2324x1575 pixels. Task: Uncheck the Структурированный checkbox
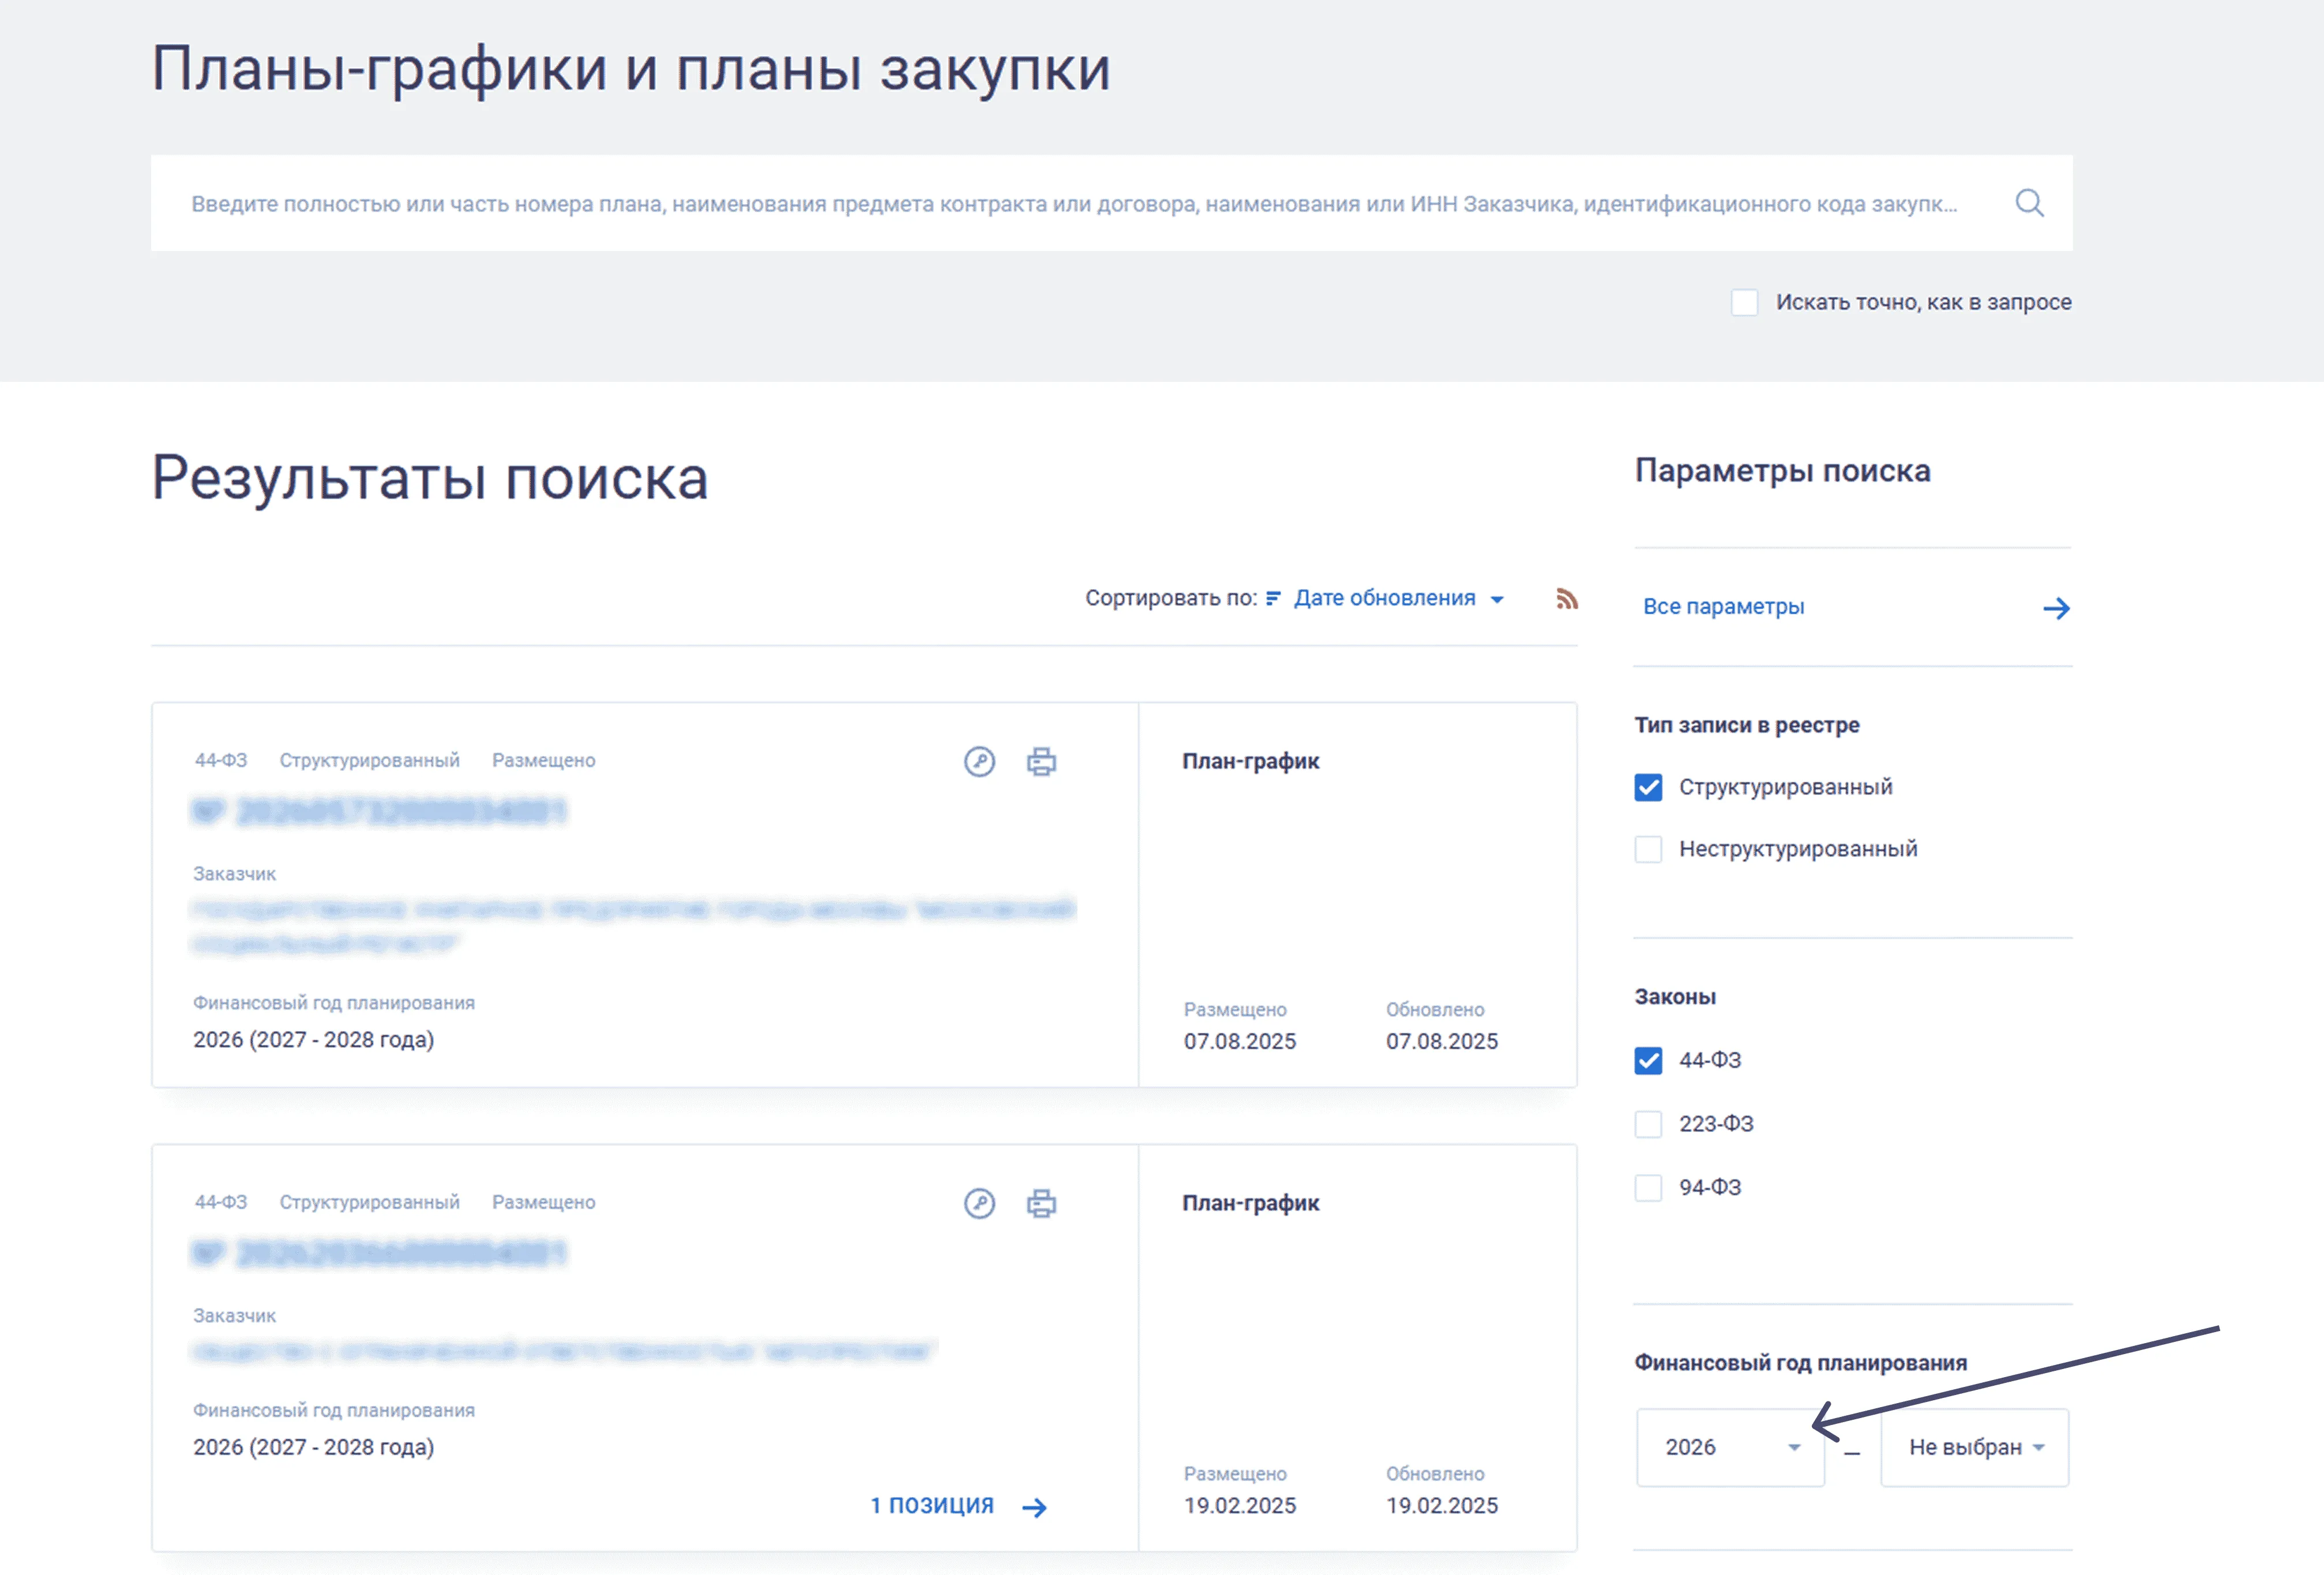(1648, 787)
